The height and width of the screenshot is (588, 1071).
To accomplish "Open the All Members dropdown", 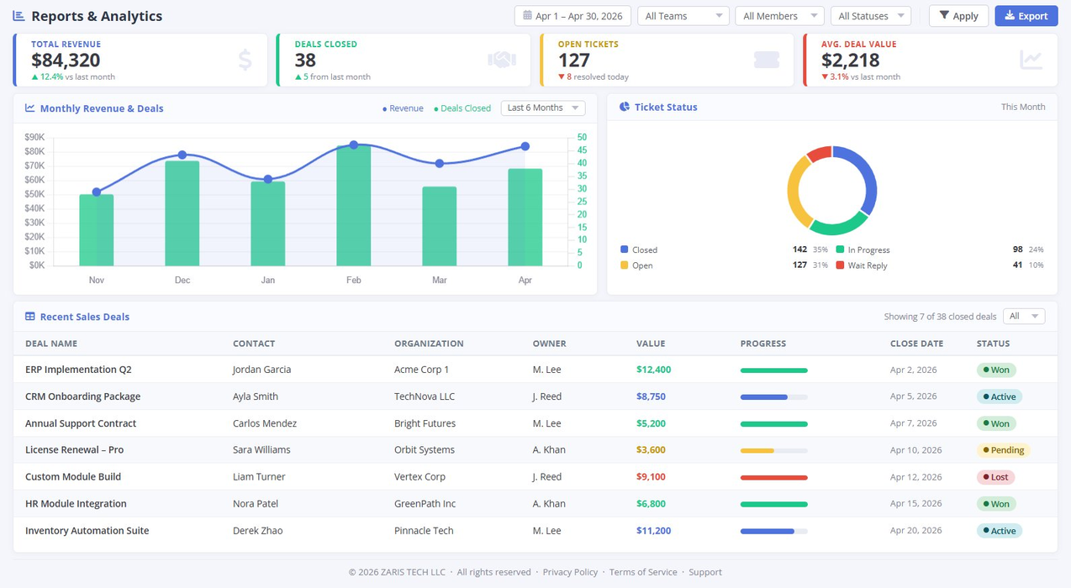I will click(x=779, y=16).
